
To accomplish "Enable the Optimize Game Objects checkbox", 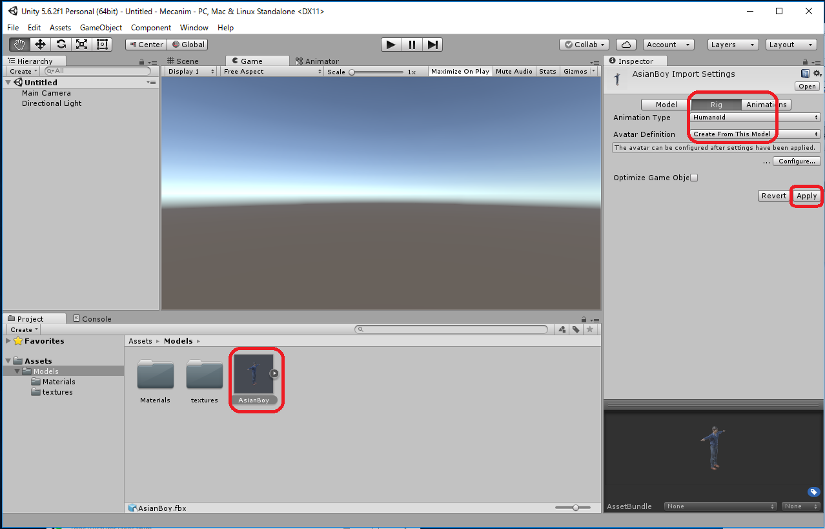I will 694,178.
